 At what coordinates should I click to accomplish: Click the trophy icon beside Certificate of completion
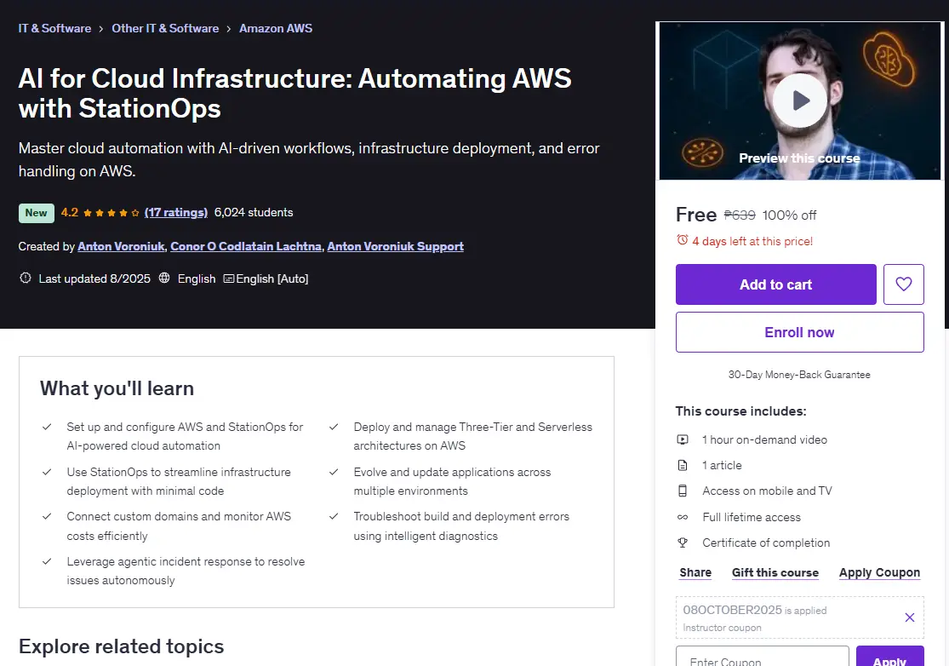click(682, 543)
